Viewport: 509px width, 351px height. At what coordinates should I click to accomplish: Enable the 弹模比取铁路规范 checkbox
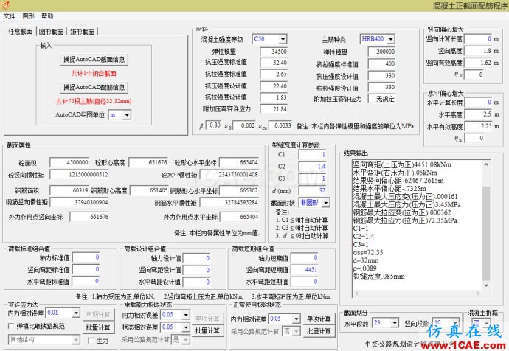pyautogui.click(x=11, y=326)
